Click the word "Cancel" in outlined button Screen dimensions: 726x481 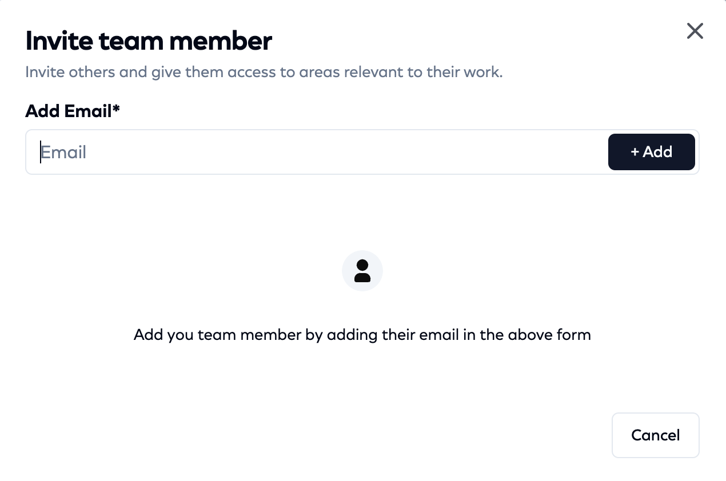655,435
